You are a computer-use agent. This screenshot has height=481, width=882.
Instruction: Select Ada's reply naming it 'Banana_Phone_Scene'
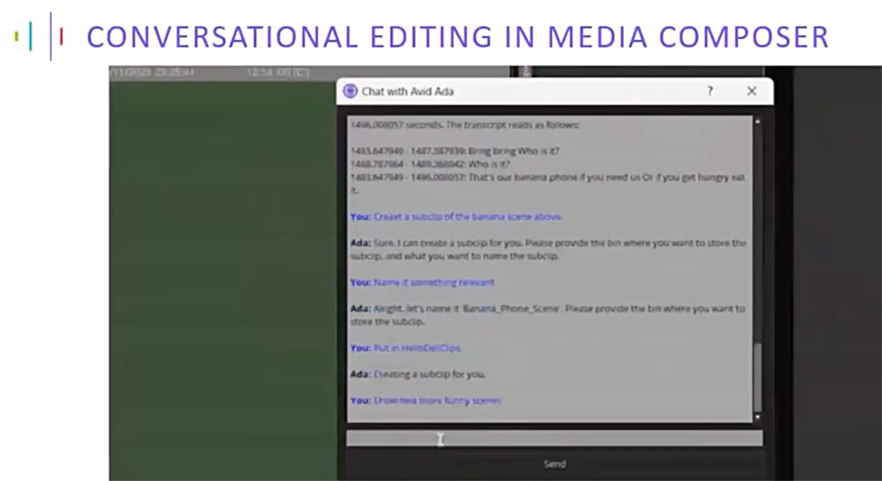coord(548,315)
